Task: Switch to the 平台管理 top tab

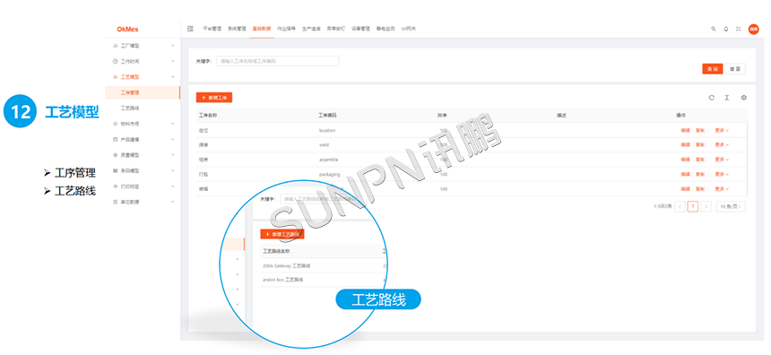Action: click(x=212, y=29)
